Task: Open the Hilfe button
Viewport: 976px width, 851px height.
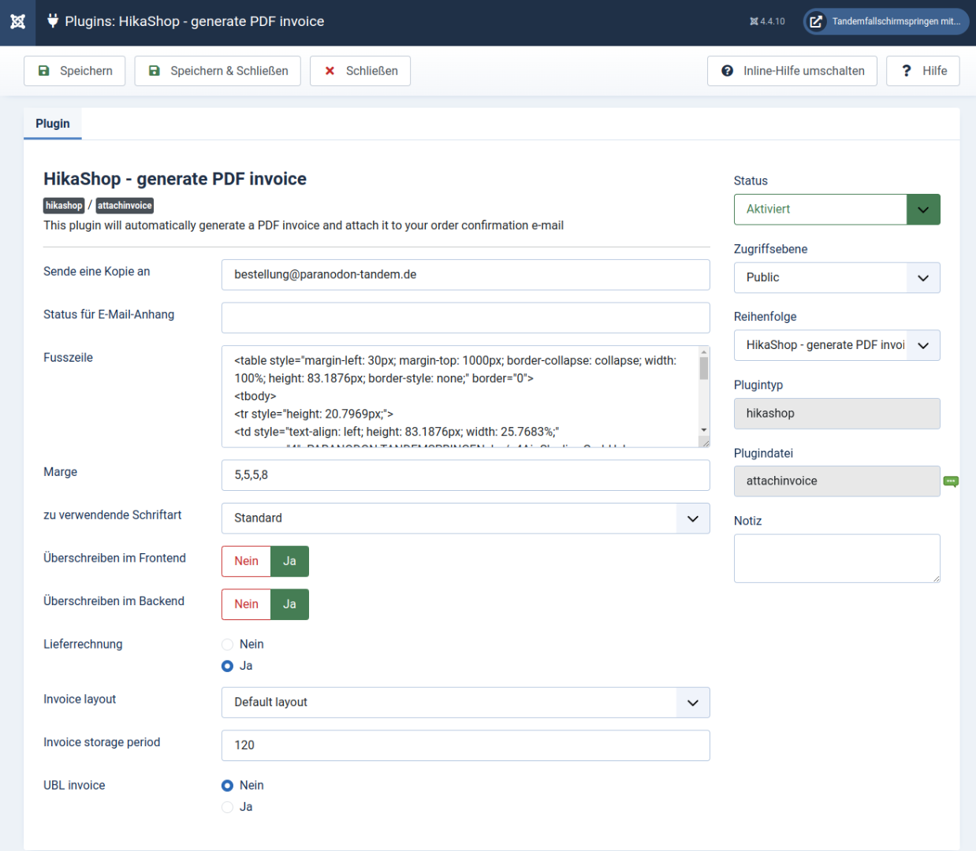Action: [923, 71]
